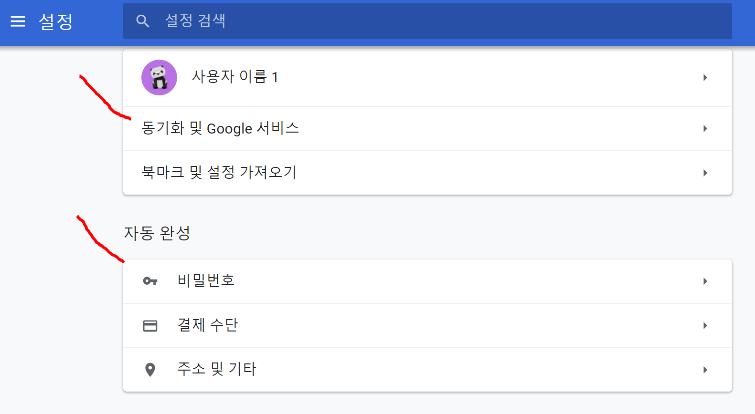
Task: Click the panda profile avatar
Action: pyautogui.click(x=159, y=77)
